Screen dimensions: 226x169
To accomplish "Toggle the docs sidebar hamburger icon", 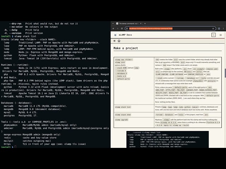I will [114, 41].
